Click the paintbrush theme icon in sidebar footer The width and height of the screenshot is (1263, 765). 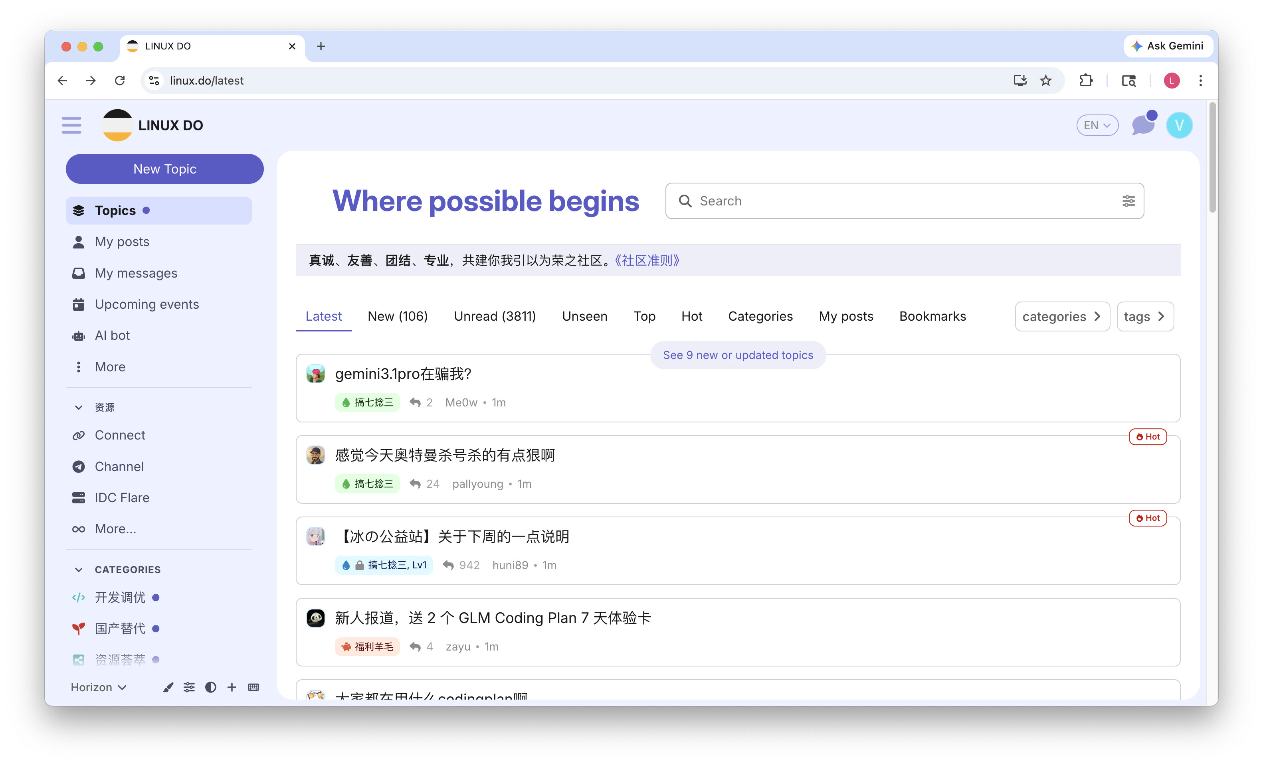click(168, 687)
